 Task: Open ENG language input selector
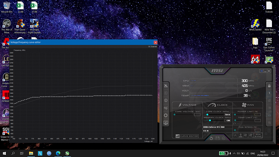(253, 153)
